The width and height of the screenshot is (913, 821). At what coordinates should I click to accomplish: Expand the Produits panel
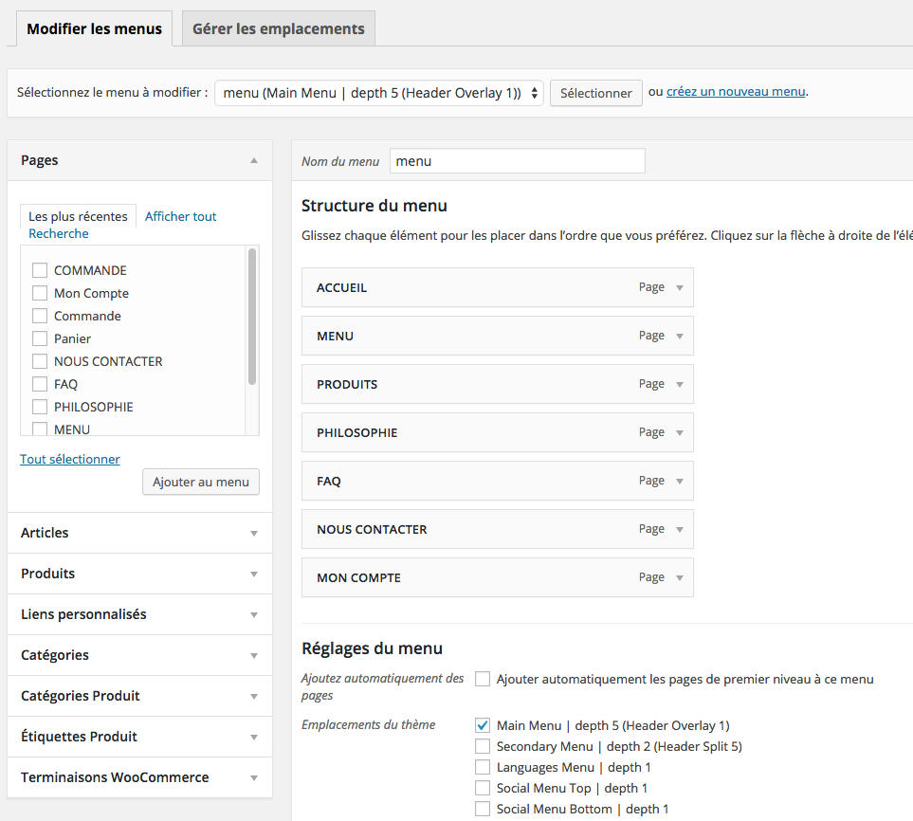254,575
